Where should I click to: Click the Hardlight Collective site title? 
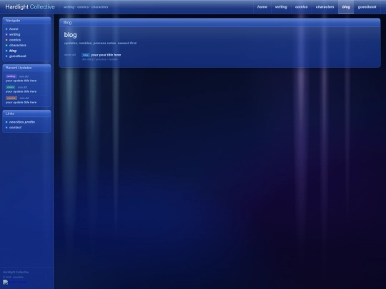(x=30, y=7)
